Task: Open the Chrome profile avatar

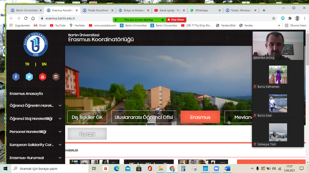Action: (297, 18)
